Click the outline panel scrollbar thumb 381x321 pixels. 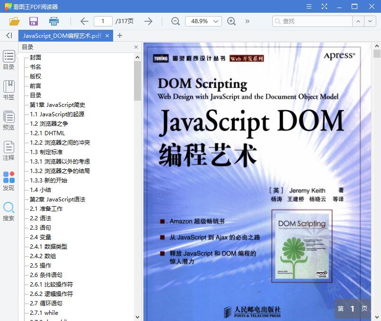[x=137, y=81]
